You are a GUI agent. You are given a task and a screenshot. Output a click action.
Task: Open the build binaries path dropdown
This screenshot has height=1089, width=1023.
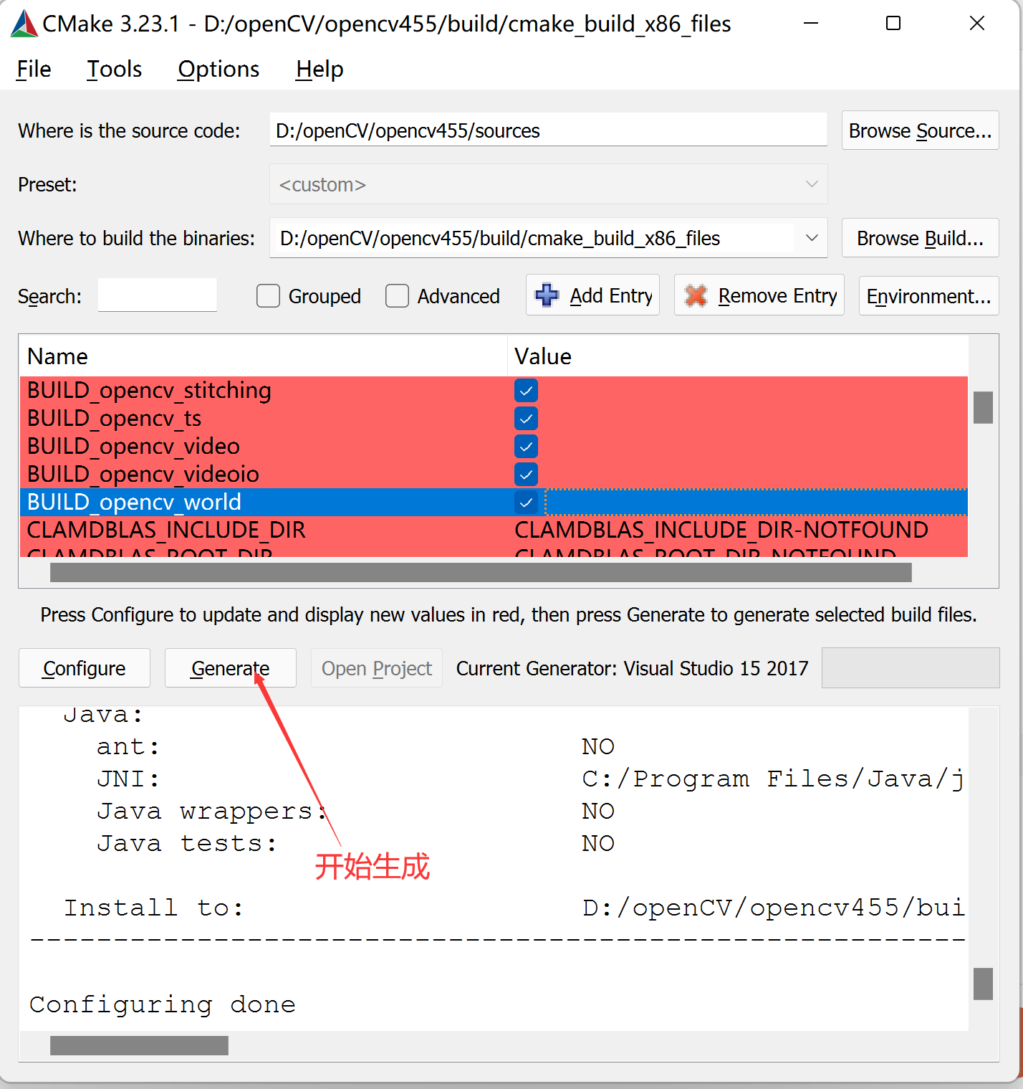[812, 238]
